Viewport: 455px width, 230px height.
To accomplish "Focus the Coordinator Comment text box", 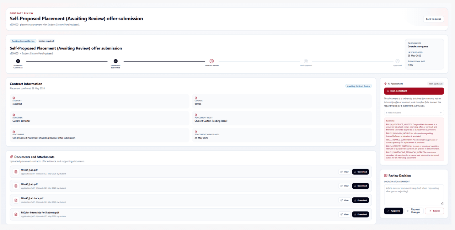I will tap(414, 194).
